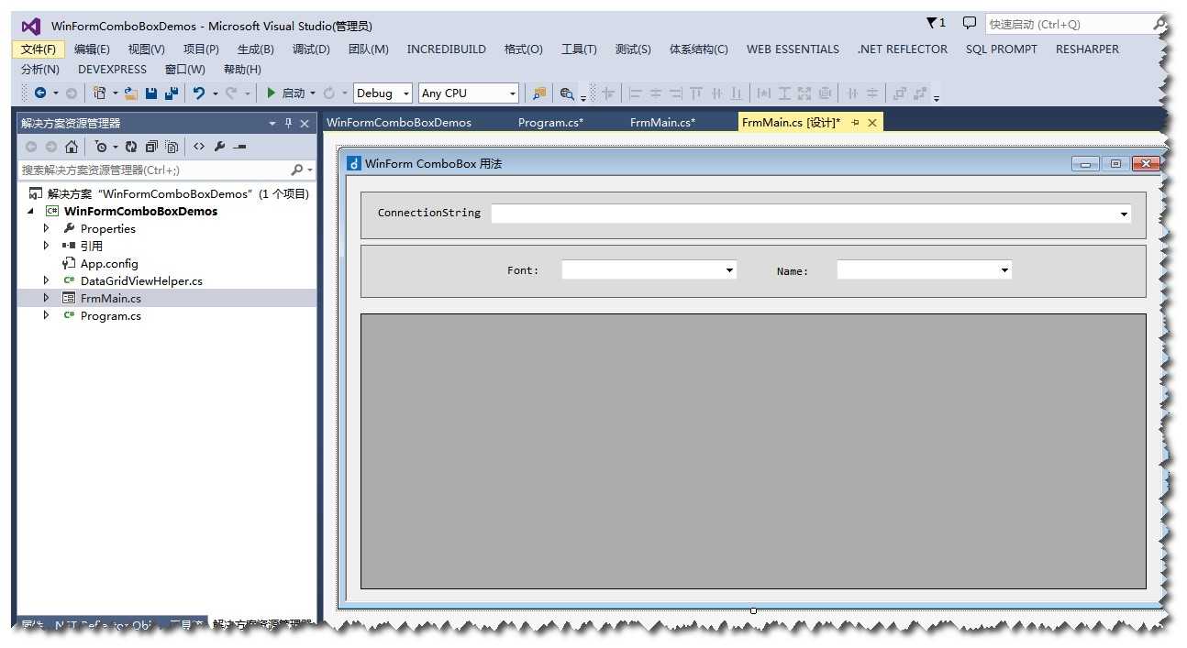This screenshot has height=648, width=1187.
Task: Click the Bring to Front icon
Action: (899, 93)
